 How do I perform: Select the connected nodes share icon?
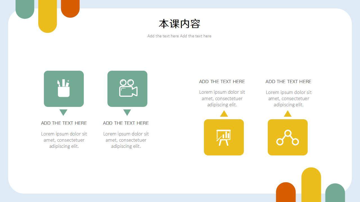(x=287, y=137)
